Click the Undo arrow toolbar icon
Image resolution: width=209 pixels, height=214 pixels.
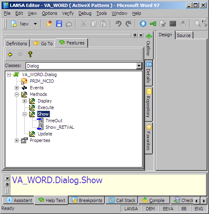click(x=119, y=24)
